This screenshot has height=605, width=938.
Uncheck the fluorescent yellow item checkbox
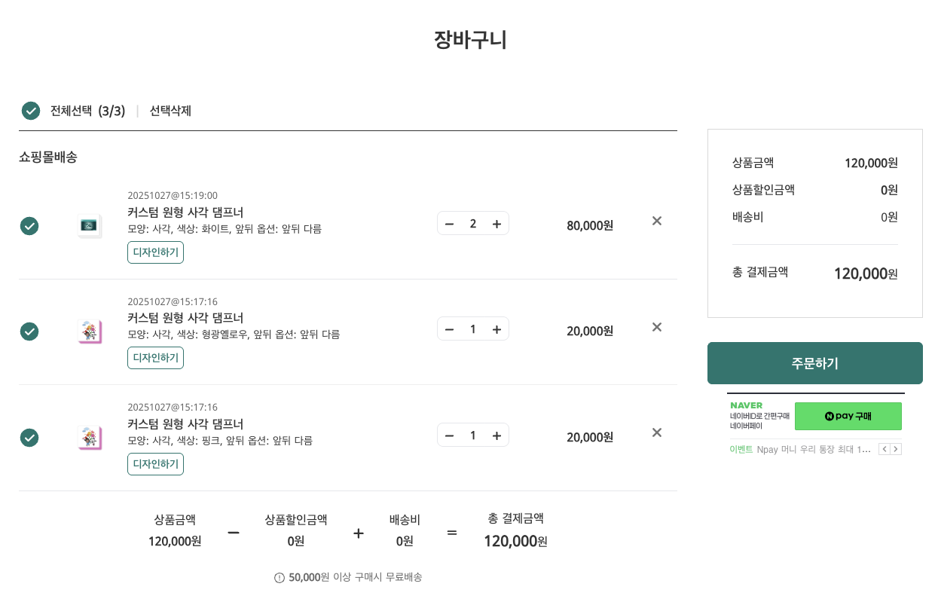[x=29, y=332]
